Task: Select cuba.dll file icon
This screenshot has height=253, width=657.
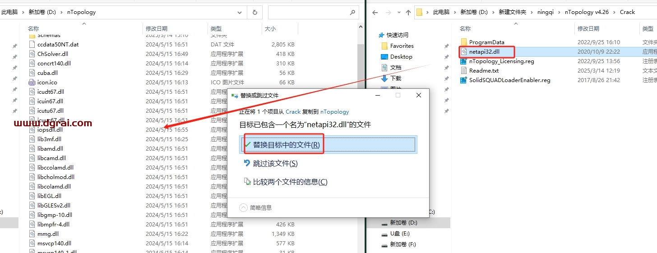Action: click(x=32, y=73)
